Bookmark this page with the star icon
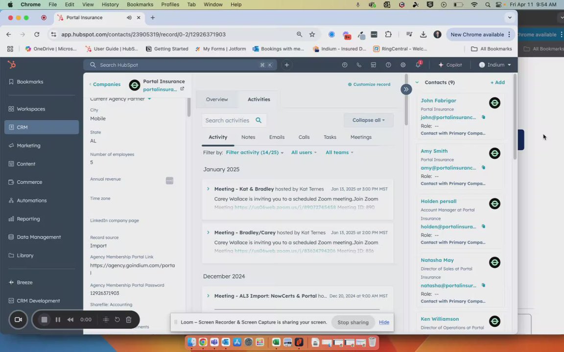The image size is (564, 352). click(312, 35)
